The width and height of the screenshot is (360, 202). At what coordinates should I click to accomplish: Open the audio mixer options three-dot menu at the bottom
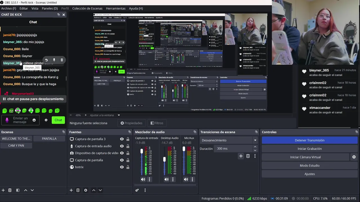pyautogui.click(x=145, y=190)
